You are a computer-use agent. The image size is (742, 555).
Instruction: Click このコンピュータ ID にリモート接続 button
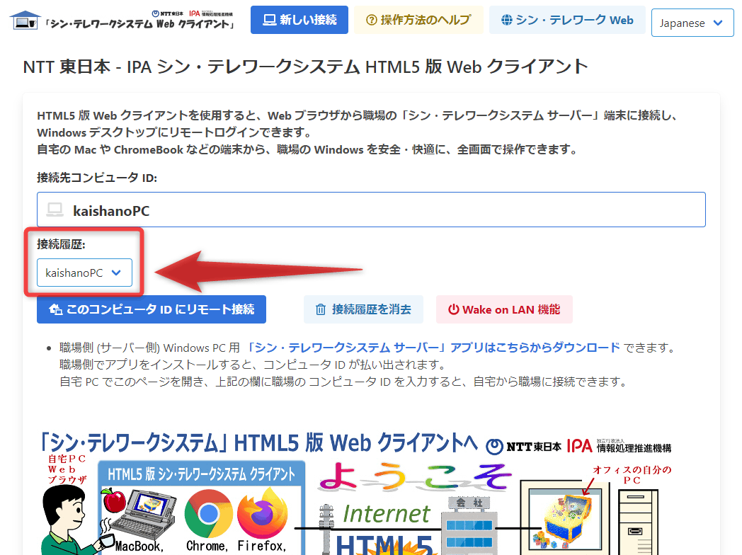(152, 309)
